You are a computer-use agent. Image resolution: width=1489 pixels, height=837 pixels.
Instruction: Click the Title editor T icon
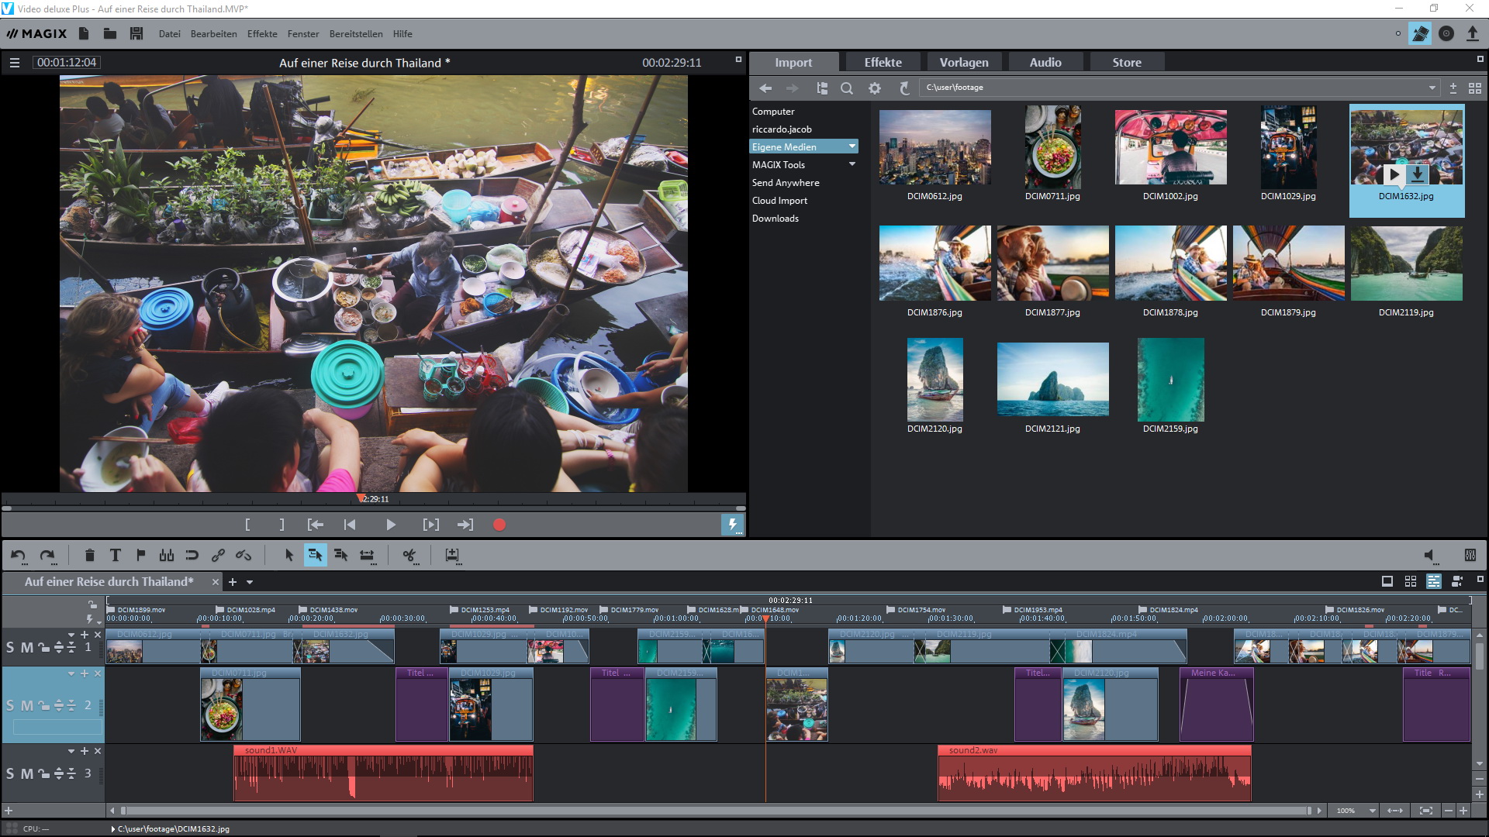point(115,555)
